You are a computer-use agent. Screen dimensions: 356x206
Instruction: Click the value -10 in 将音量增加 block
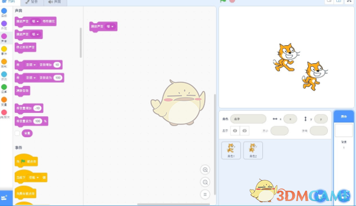point(37,108)
